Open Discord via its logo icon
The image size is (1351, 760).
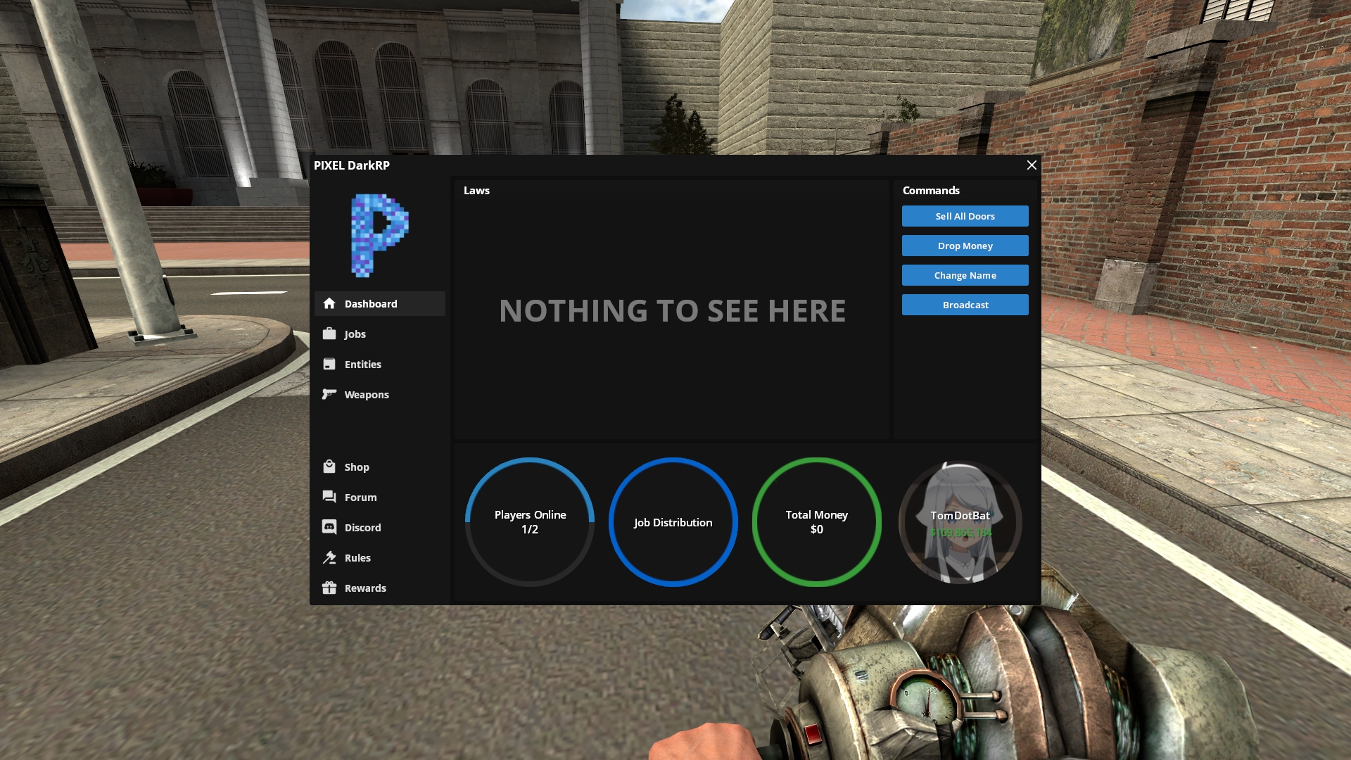coord(329,527)
